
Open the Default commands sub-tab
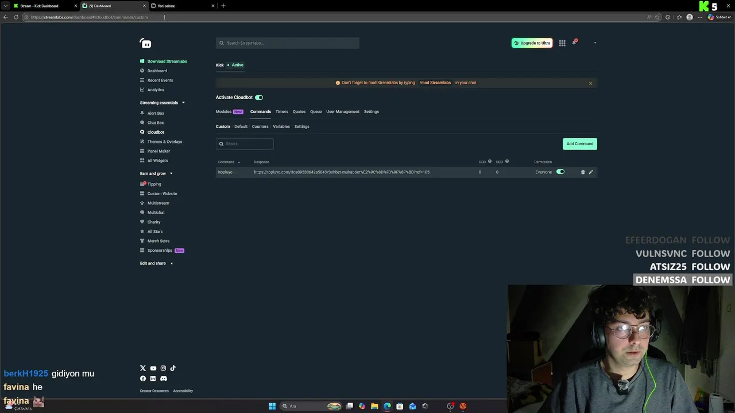pyautogui.click(x=241, y=127)
